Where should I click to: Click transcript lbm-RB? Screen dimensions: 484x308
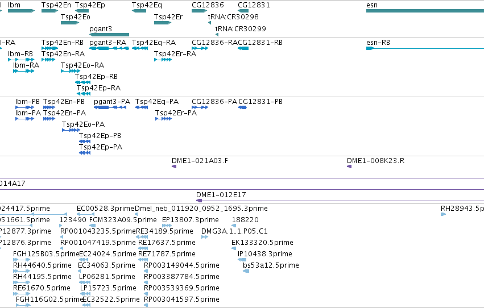[21, 60]
